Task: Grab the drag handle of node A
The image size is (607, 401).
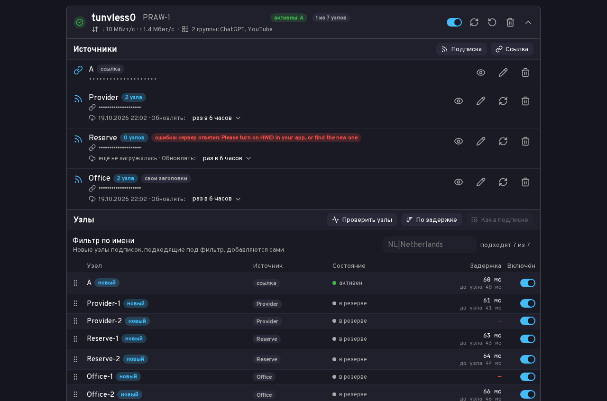Action: [75, 283]
